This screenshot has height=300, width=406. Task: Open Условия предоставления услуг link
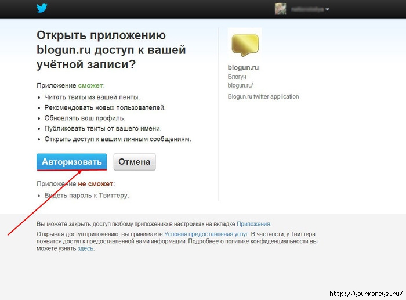tap(206, 234)
